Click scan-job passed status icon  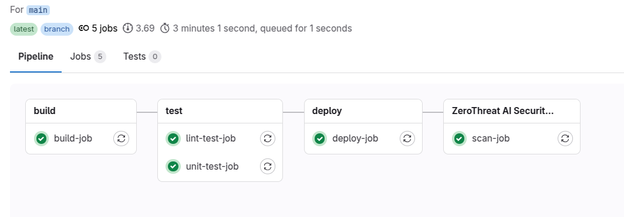(459, 139)
